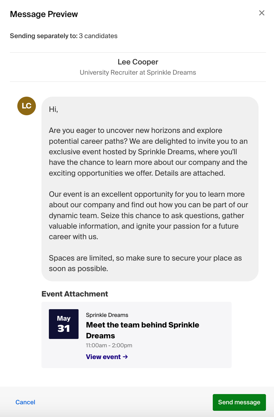Click the Spaces are limited paragraph
274x417 pixels.
click(x=145, y=263)
